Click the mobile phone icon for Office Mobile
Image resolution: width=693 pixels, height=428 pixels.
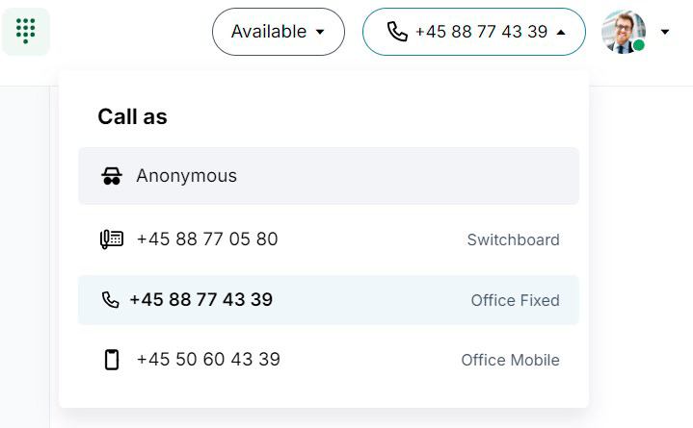tap(112, 360)
